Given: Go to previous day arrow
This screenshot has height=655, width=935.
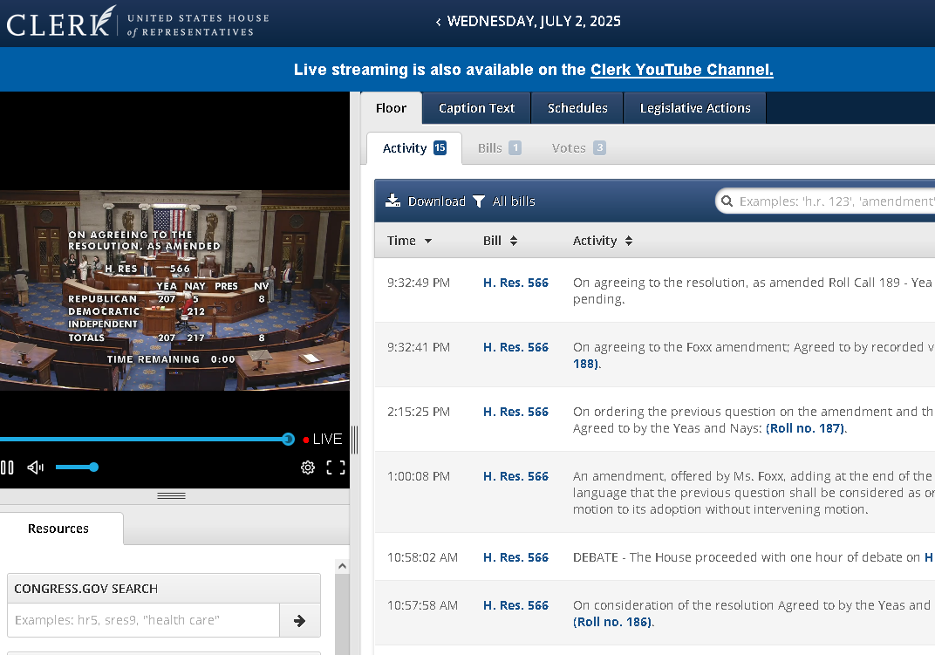Looking at the screenshot, I should 438,22.
